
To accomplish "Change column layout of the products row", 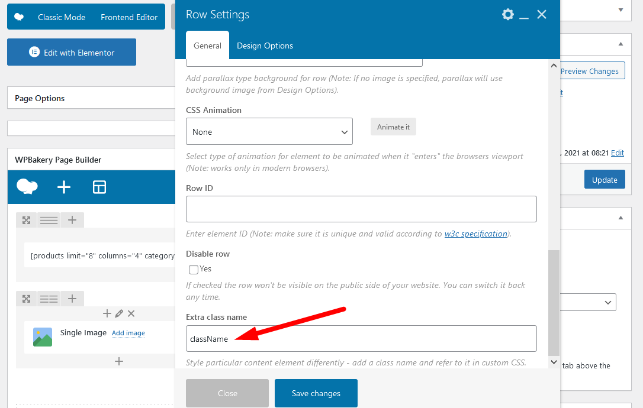I will pyautogui.click(x=49, y=220).
